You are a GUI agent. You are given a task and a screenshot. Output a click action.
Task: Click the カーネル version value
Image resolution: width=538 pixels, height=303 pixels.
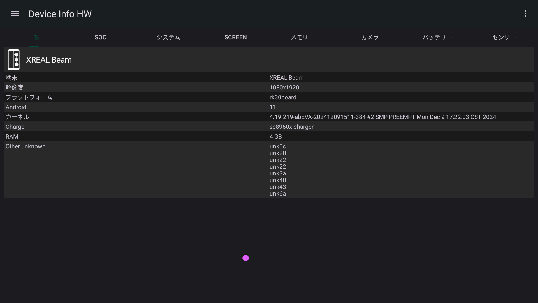tap(382, 117)
